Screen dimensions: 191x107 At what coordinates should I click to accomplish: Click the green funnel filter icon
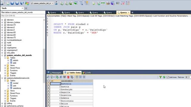(161, 77)
